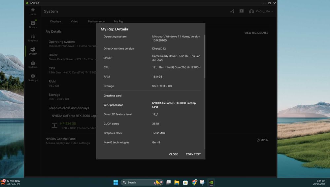Click the NVIDIA logo in the title bar
330x187 pixels.
27,3
